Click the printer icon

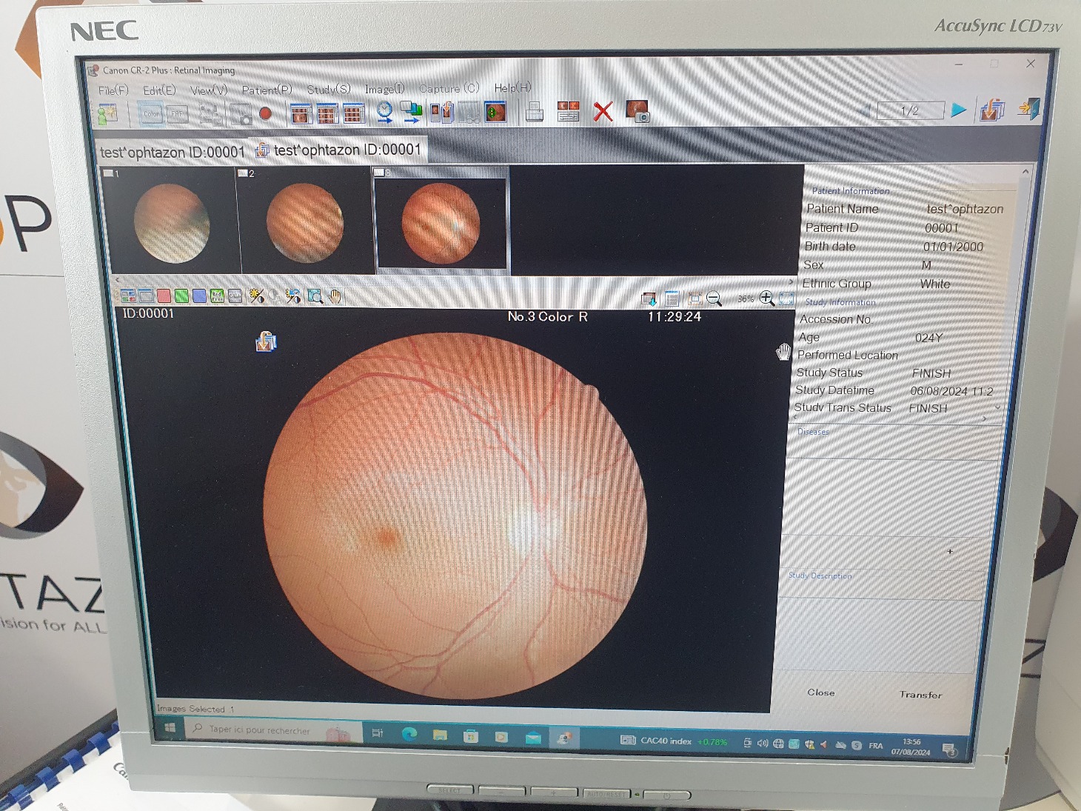click(534, 112)
